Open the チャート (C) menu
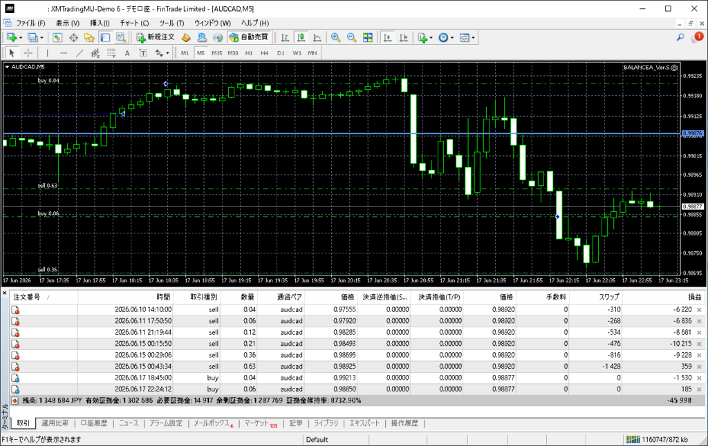 pos(134,23)
